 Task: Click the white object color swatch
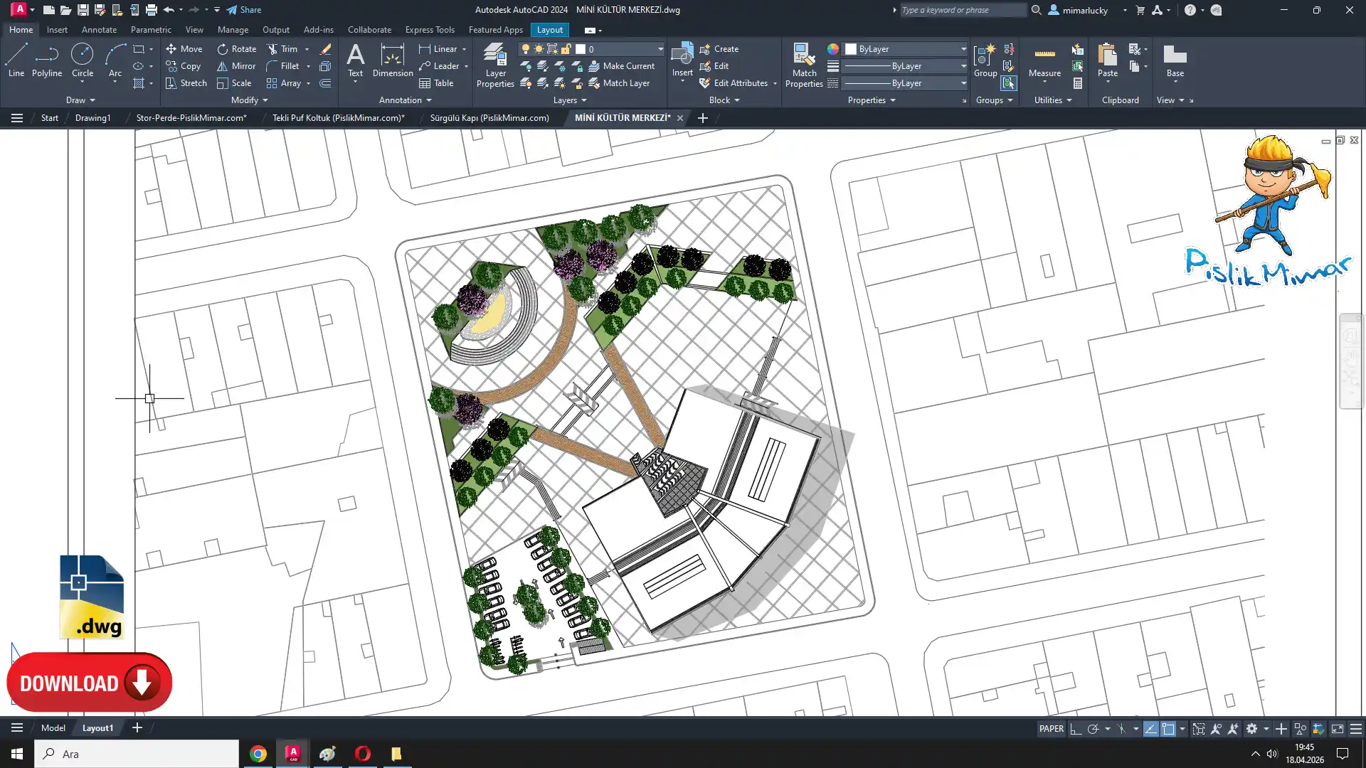(x=851, y=49)
